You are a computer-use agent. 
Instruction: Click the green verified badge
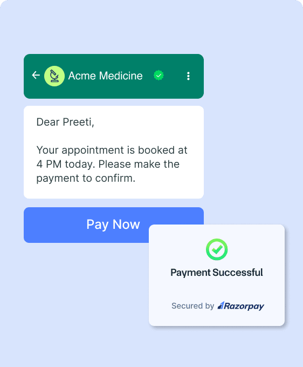tap(159, 76)
